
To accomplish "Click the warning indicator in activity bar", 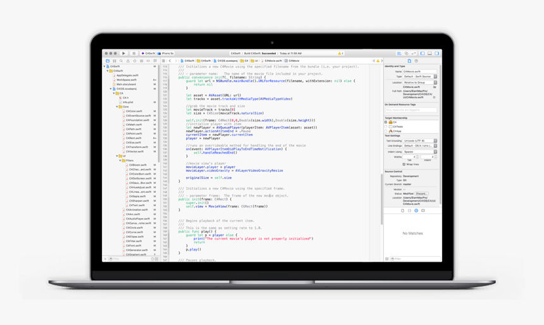I will 340,53.
